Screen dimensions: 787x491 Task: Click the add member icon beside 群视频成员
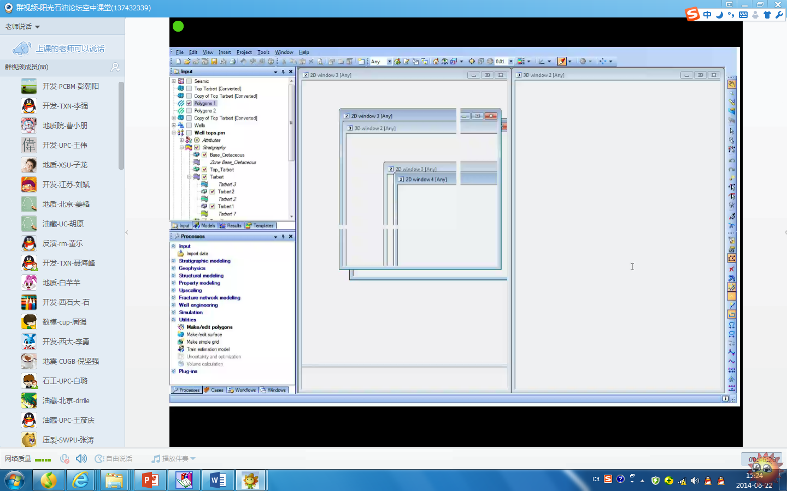pyautogui.click(x=115, y=67)
